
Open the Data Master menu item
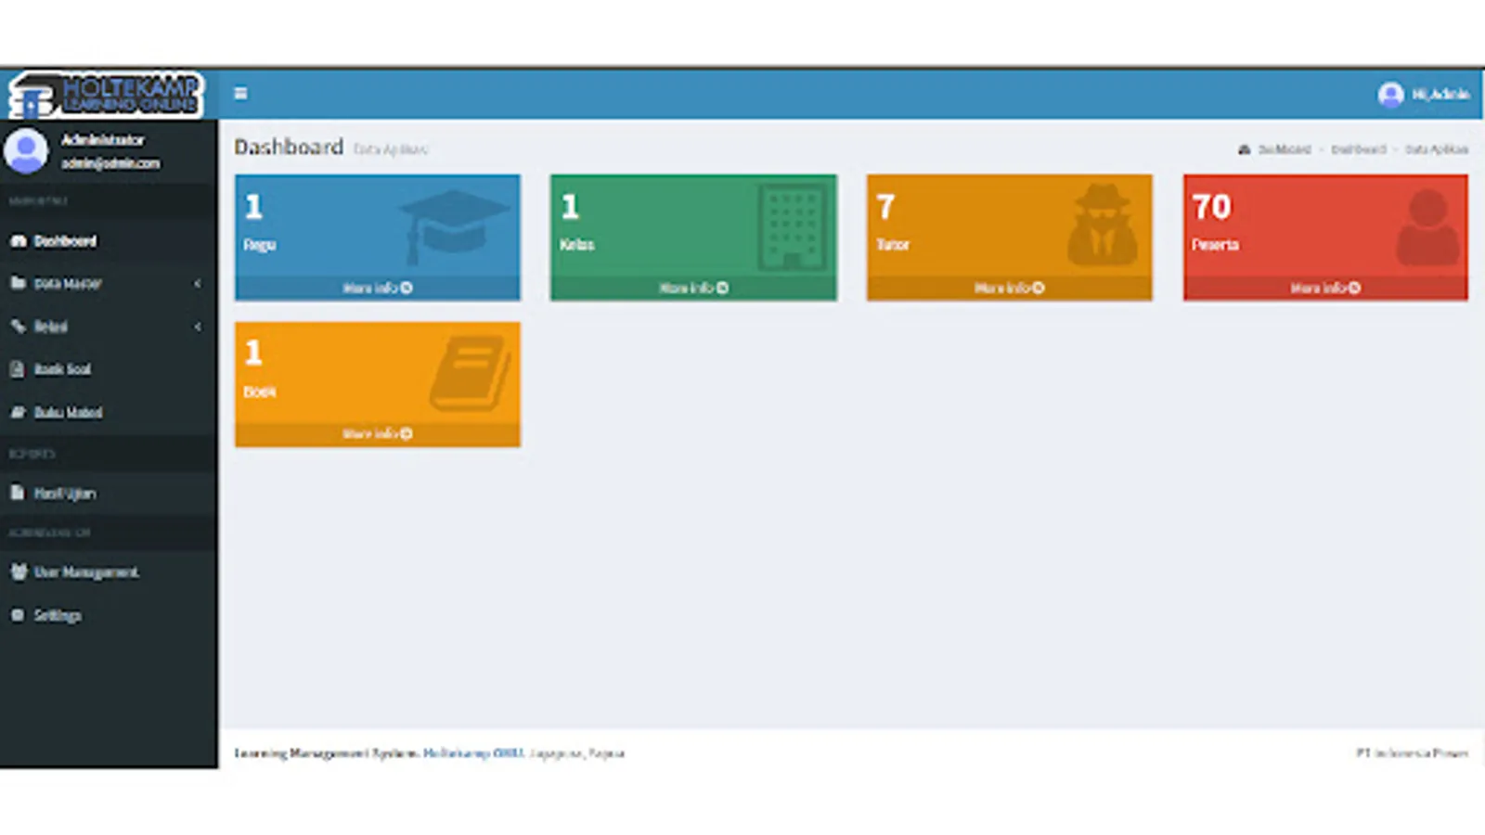point(109,284)
